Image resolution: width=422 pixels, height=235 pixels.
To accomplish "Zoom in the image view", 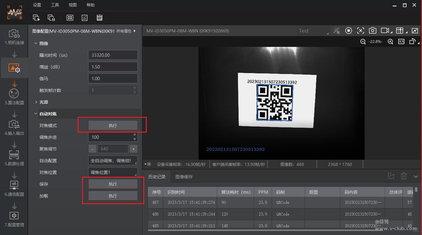I will pyautogui.click(x=390, y=42).
